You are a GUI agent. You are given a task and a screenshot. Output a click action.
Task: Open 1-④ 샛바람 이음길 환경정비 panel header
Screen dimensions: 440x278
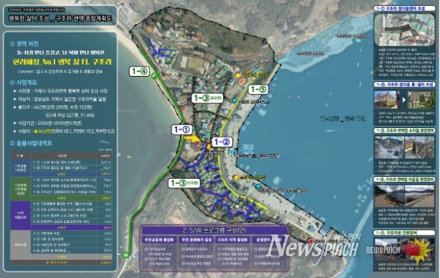coord(404,179)
